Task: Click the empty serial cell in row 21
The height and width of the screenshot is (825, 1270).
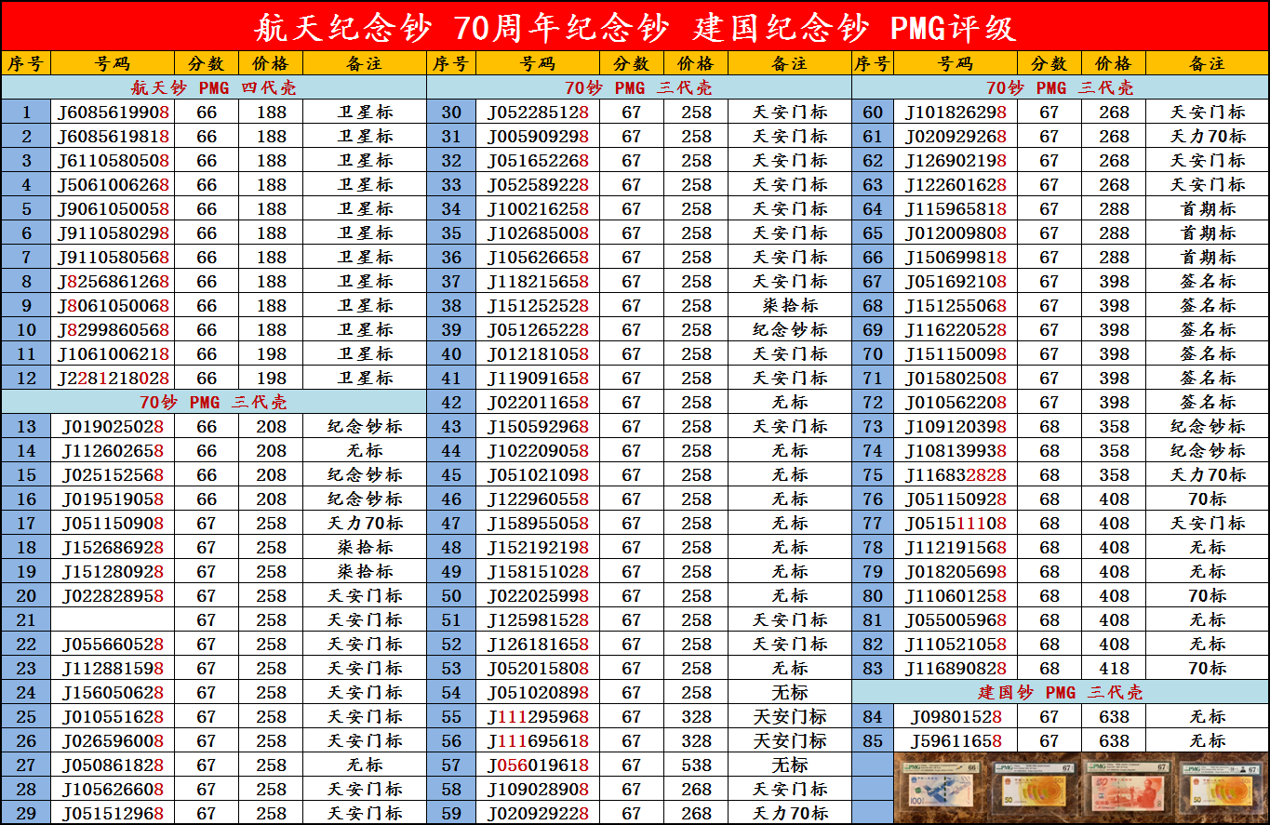Action: point(113,619)
